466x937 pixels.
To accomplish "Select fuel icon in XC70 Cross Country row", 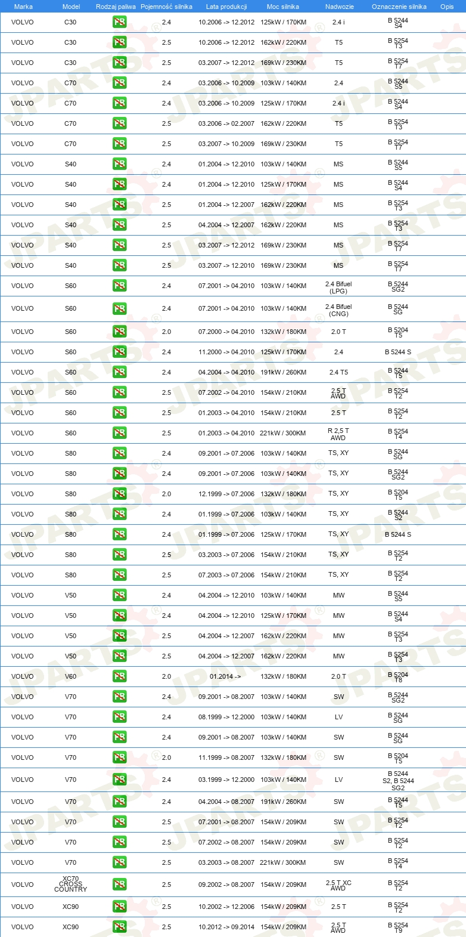I will 119,885.
